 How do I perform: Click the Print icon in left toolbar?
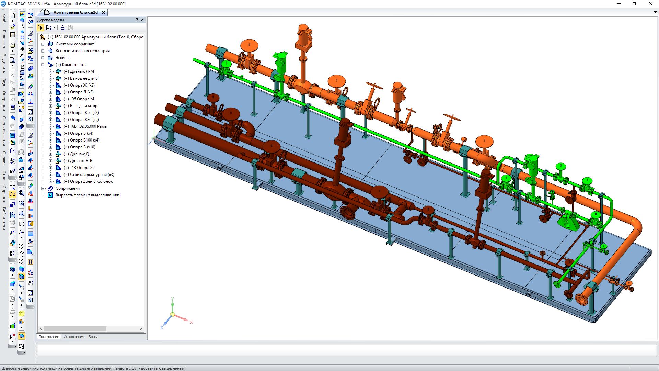tap(13, 46)
